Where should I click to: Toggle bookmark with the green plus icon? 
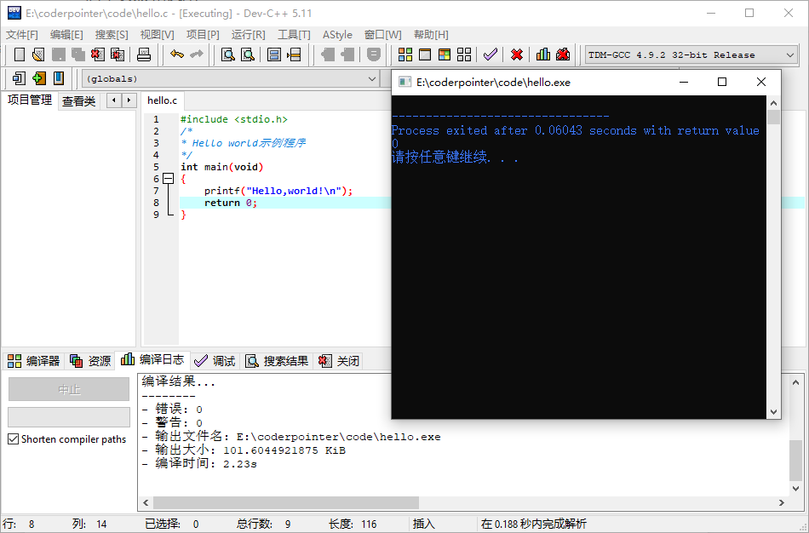click(x=38, y=78)
